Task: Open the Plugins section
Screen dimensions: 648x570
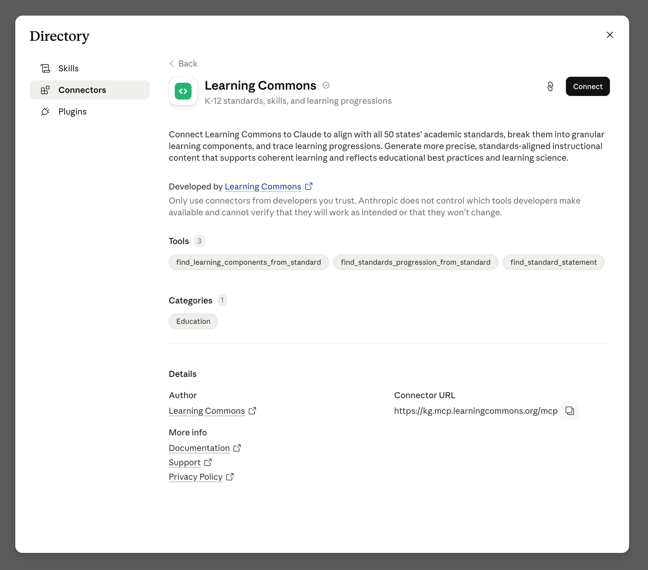Action: tap(89, 112)
